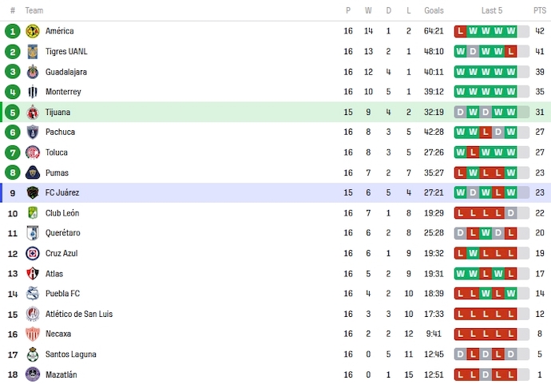Click América's first red L form badge
The image size is (551, 384).
(461, 31)
